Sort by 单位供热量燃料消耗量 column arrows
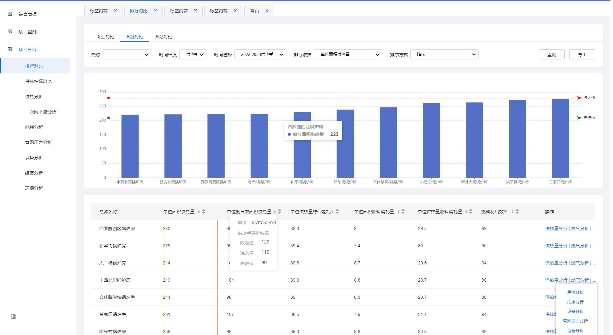 click(x=471, y=211)
